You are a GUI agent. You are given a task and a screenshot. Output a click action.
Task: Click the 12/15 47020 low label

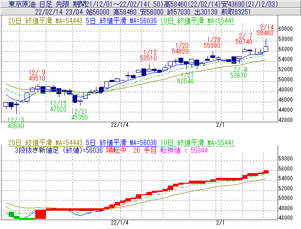58,106
